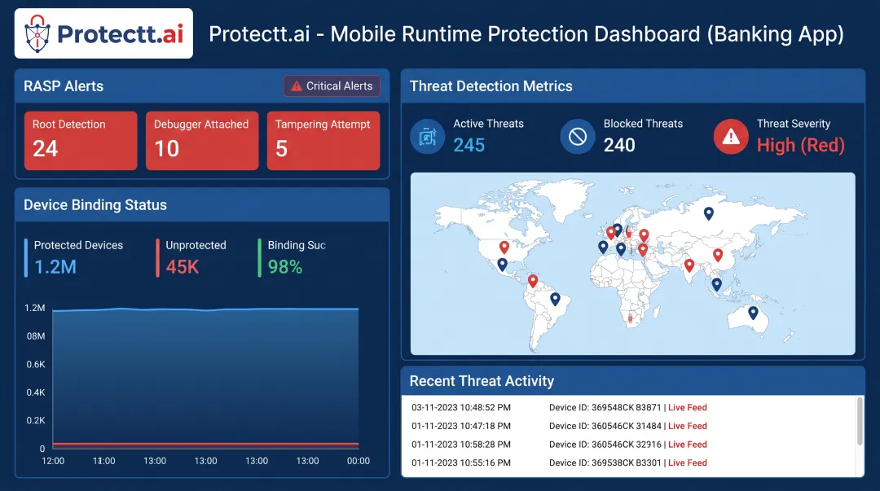The height and width of the screenshot is (491, 880).
Task: Click the High (Red) severity value
Action: [801, 145]
